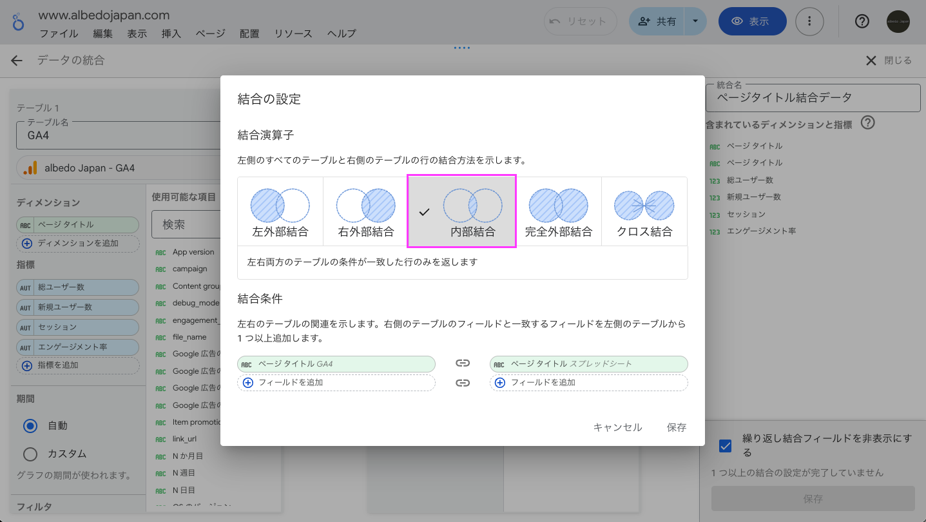Click the albedo Japan account avatar icon
The image size is (926, 522).
(x=898, y=21)
